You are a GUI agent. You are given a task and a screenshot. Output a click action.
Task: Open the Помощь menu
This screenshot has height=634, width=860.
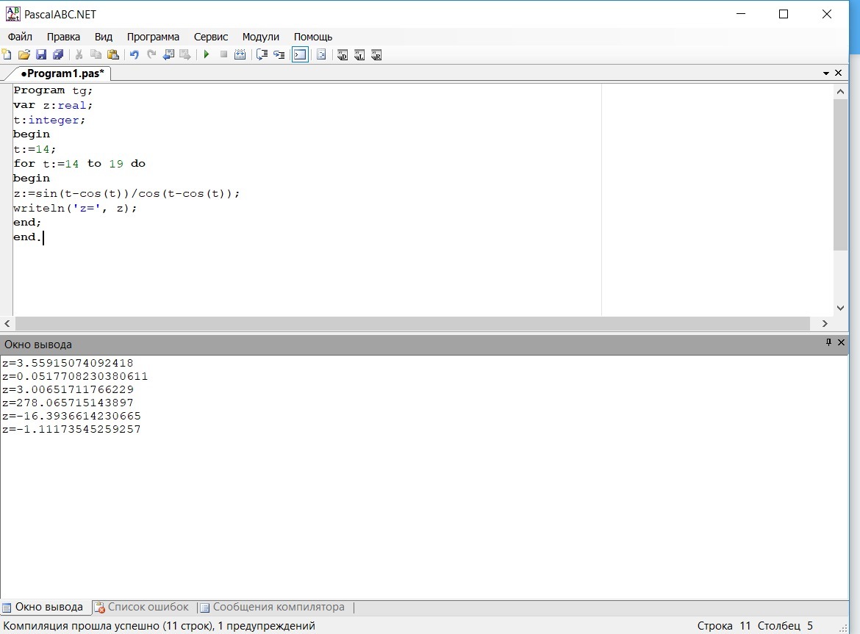coord(312,37)
